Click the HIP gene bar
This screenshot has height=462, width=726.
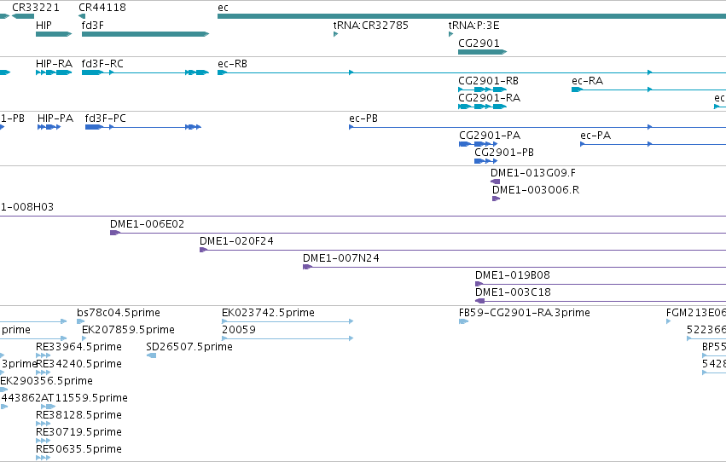(54, 34)
